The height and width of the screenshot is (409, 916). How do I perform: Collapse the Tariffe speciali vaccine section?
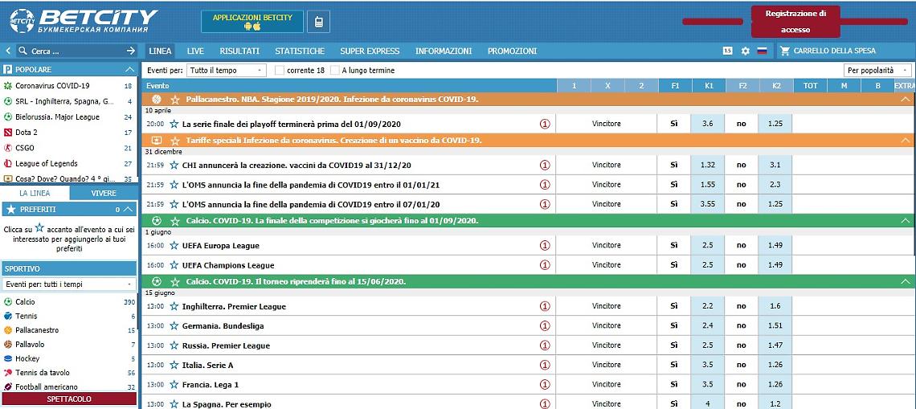pyautogui.click(x=906, y=141)
